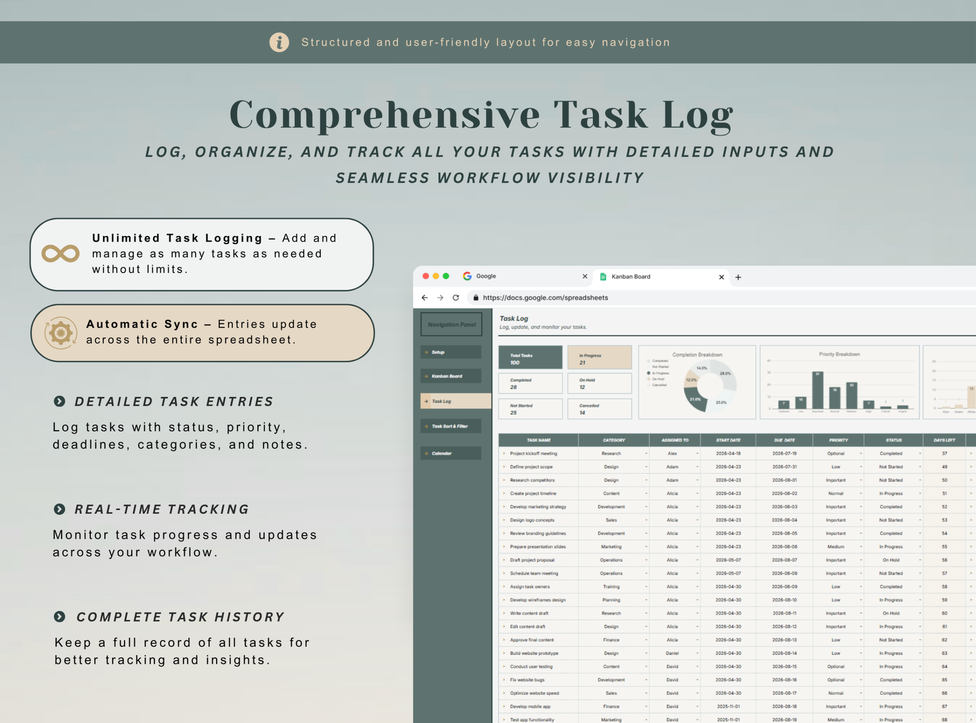The height and width of the screenshot is (723, 976).
Task: Reload the page with the refresh icon
Action: 456,298
